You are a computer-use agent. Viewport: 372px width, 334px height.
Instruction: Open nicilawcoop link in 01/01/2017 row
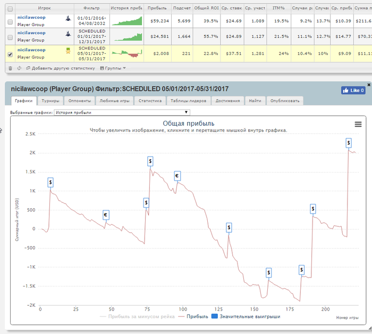pos(31,33)
